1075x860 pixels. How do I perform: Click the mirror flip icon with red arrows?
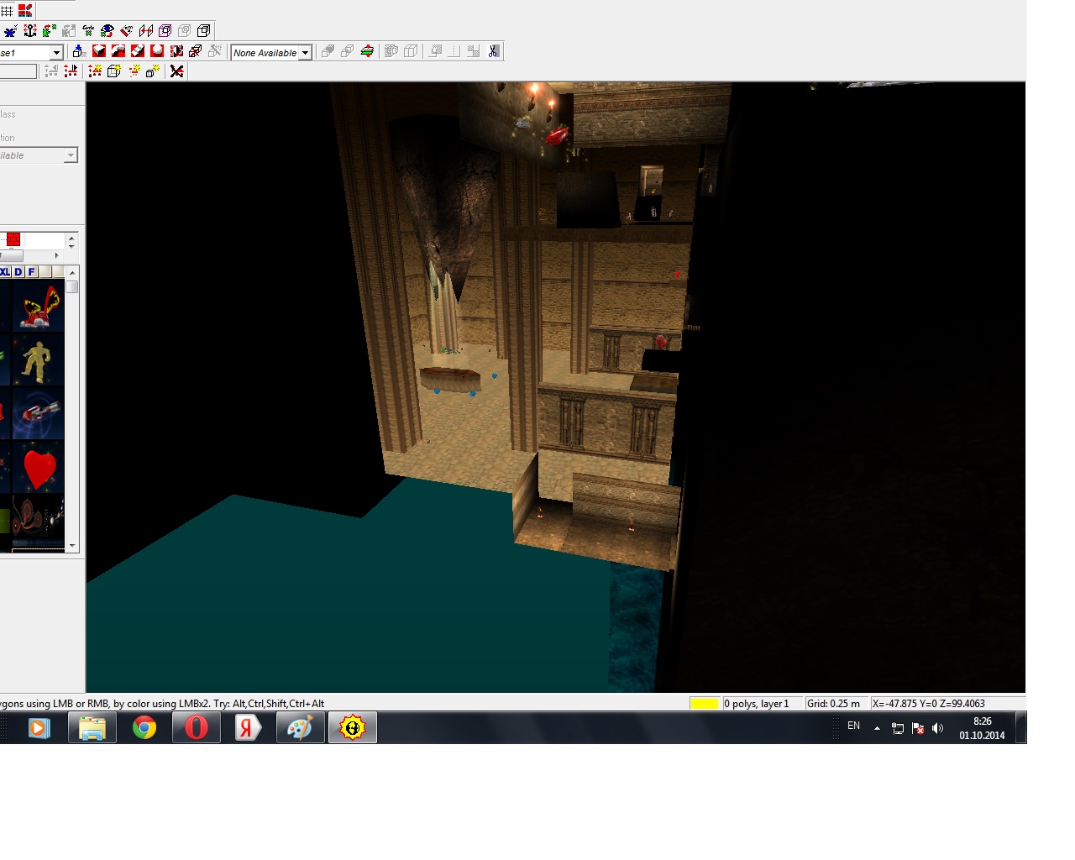[146, 31]
